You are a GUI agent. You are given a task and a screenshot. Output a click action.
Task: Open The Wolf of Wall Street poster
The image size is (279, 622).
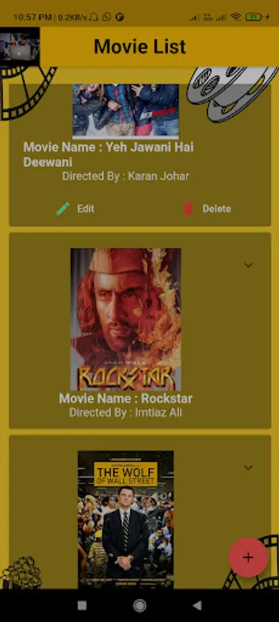point(126,520)
